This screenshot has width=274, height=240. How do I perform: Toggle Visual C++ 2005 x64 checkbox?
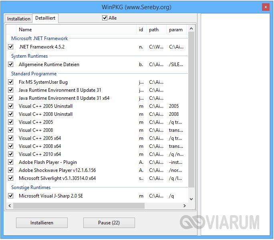click(x=11, y=138)
